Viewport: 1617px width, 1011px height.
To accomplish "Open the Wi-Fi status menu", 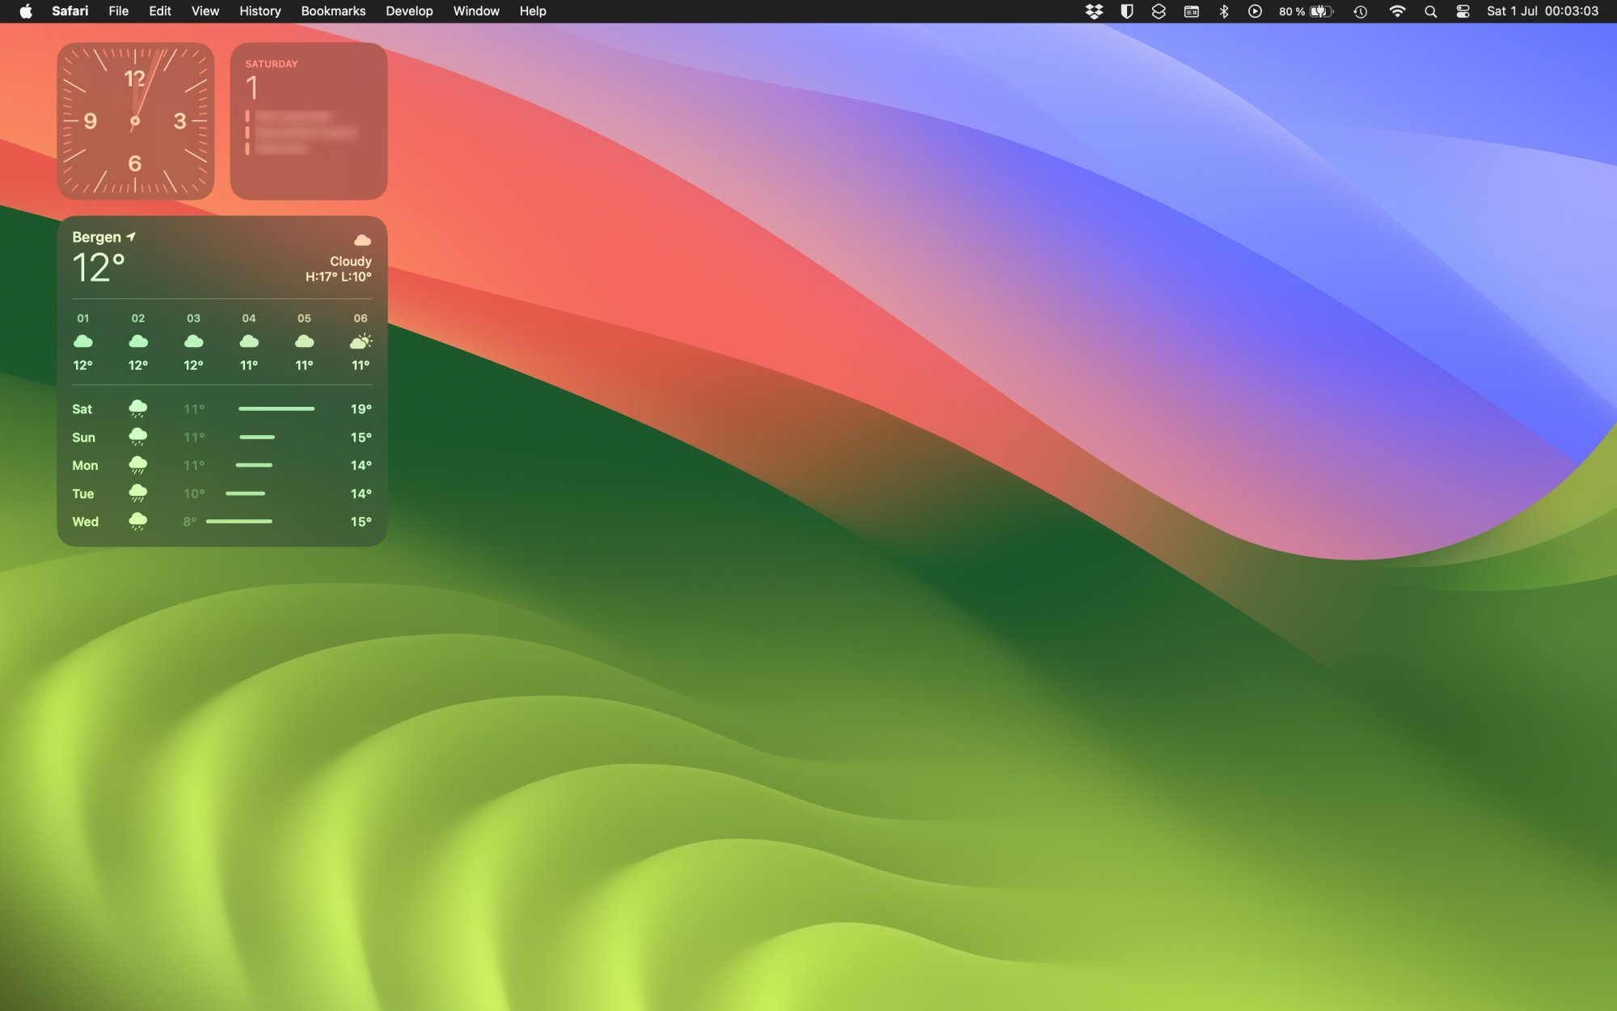I will (x=1397, y=11).
